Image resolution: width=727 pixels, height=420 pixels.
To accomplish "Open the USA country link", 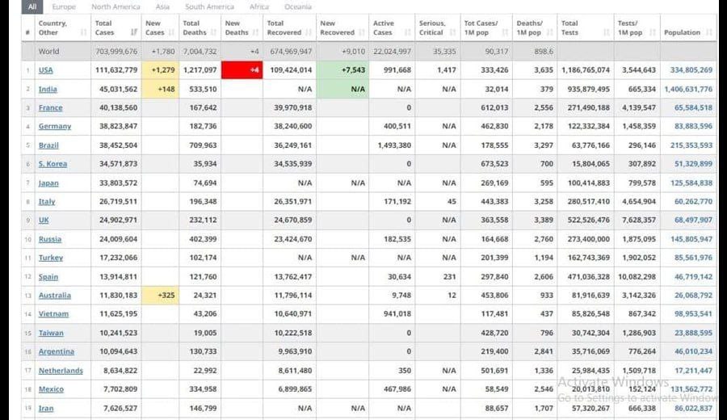I will [x=45, y=70].
